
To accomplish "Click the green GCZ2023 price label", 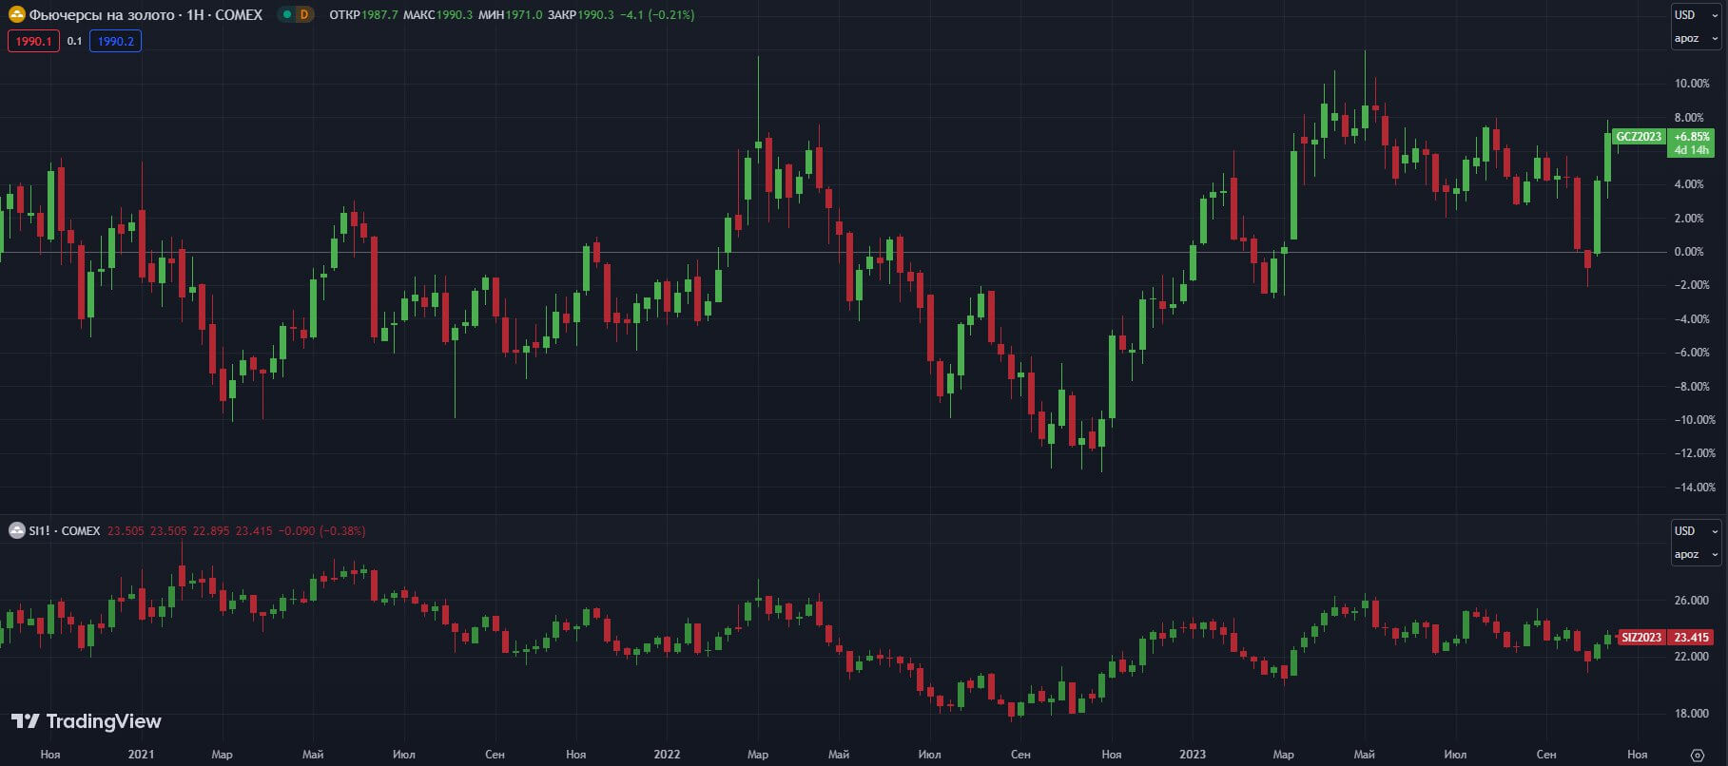I will tap(1640, 137).
